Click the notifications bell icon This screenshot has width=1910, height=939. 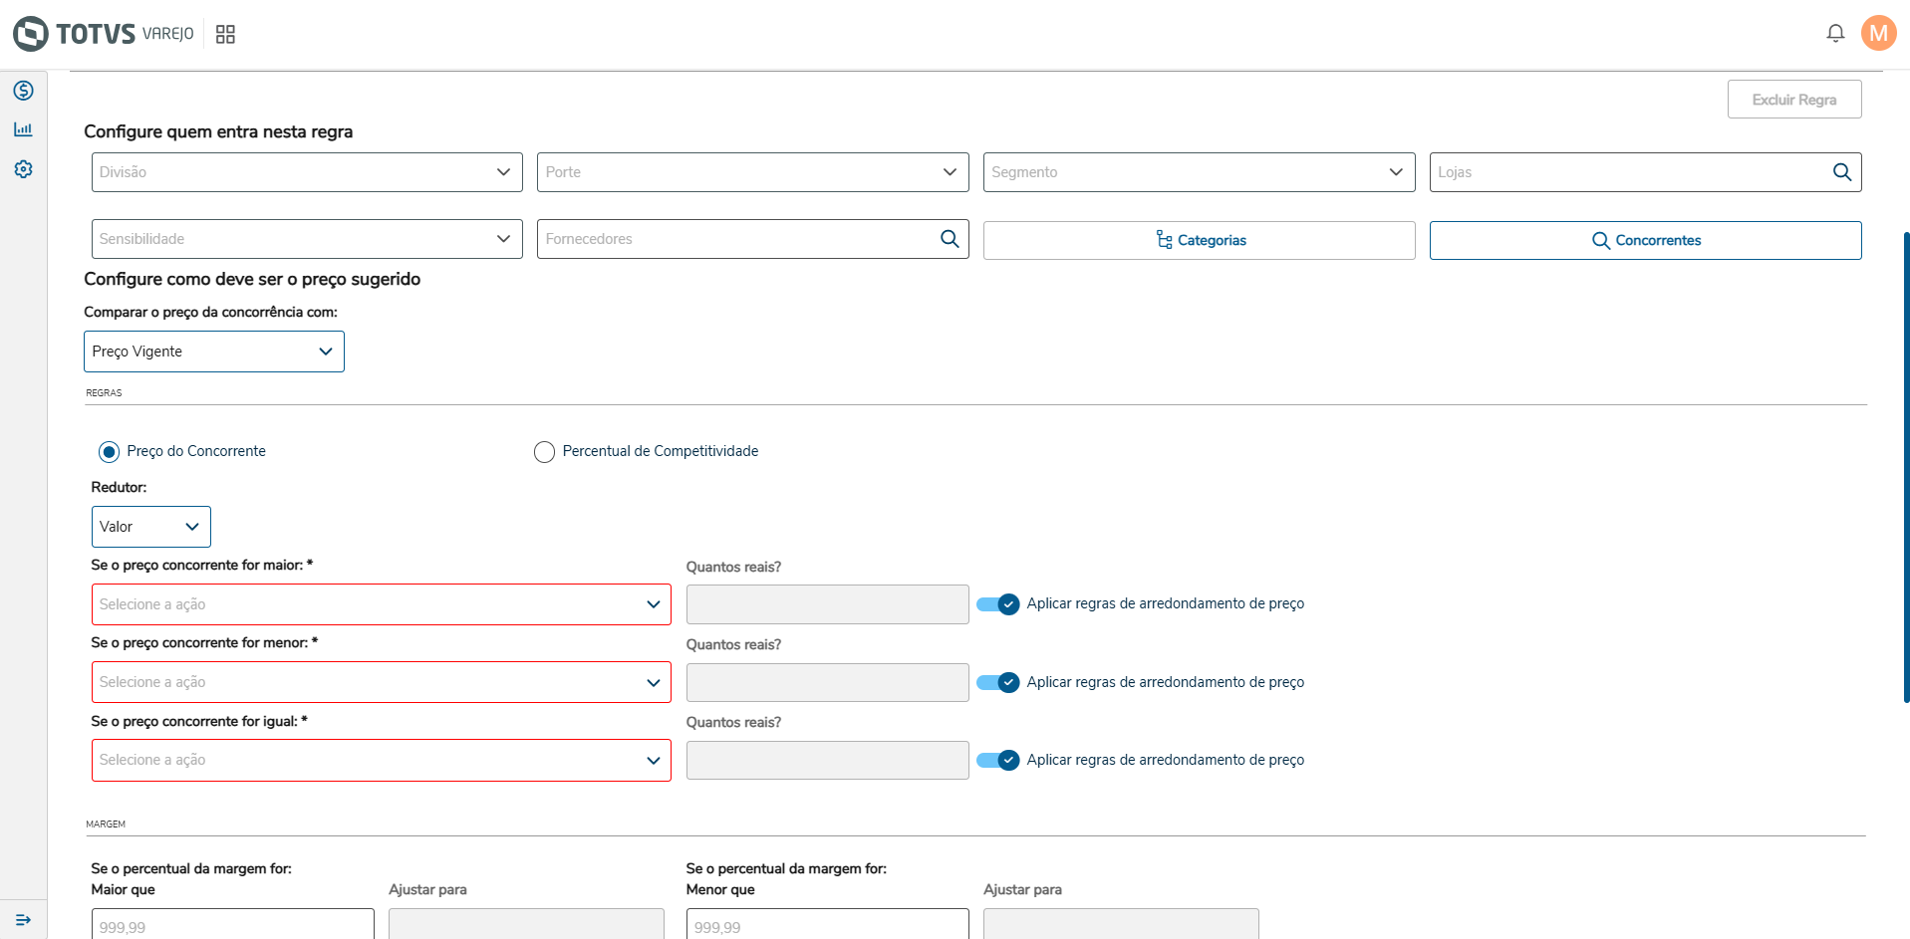click(x=1834, y=34)
